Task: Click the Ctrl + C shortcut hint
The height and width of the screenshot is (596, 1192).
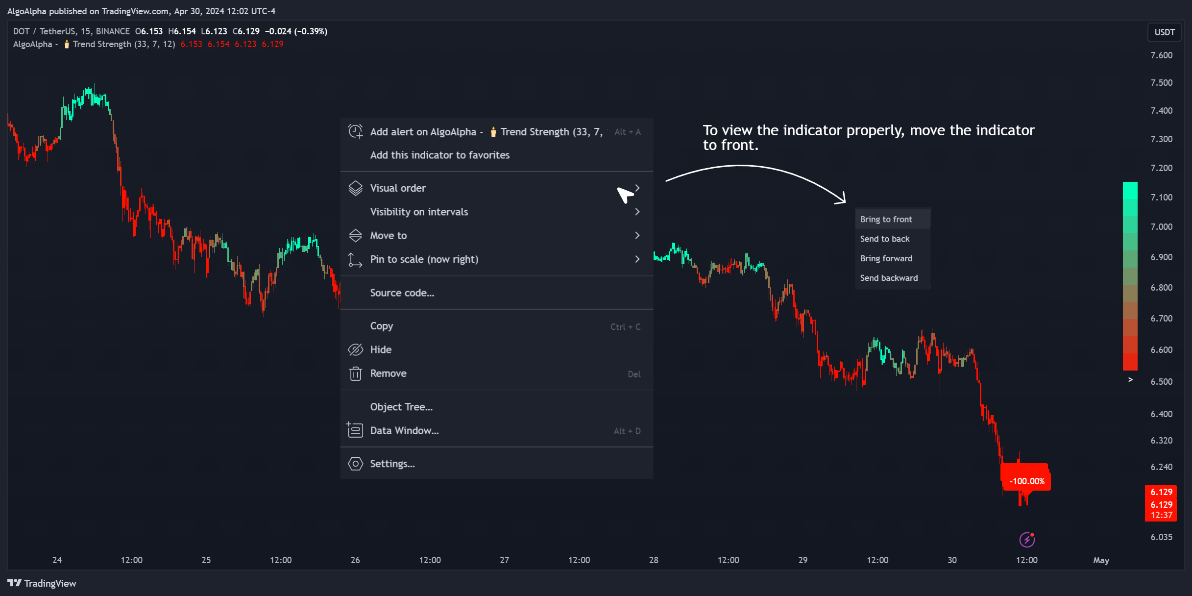Action: pos(625,327)
